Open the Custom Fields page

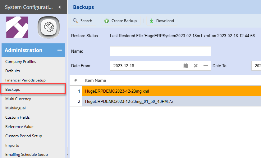click(17, 117)
